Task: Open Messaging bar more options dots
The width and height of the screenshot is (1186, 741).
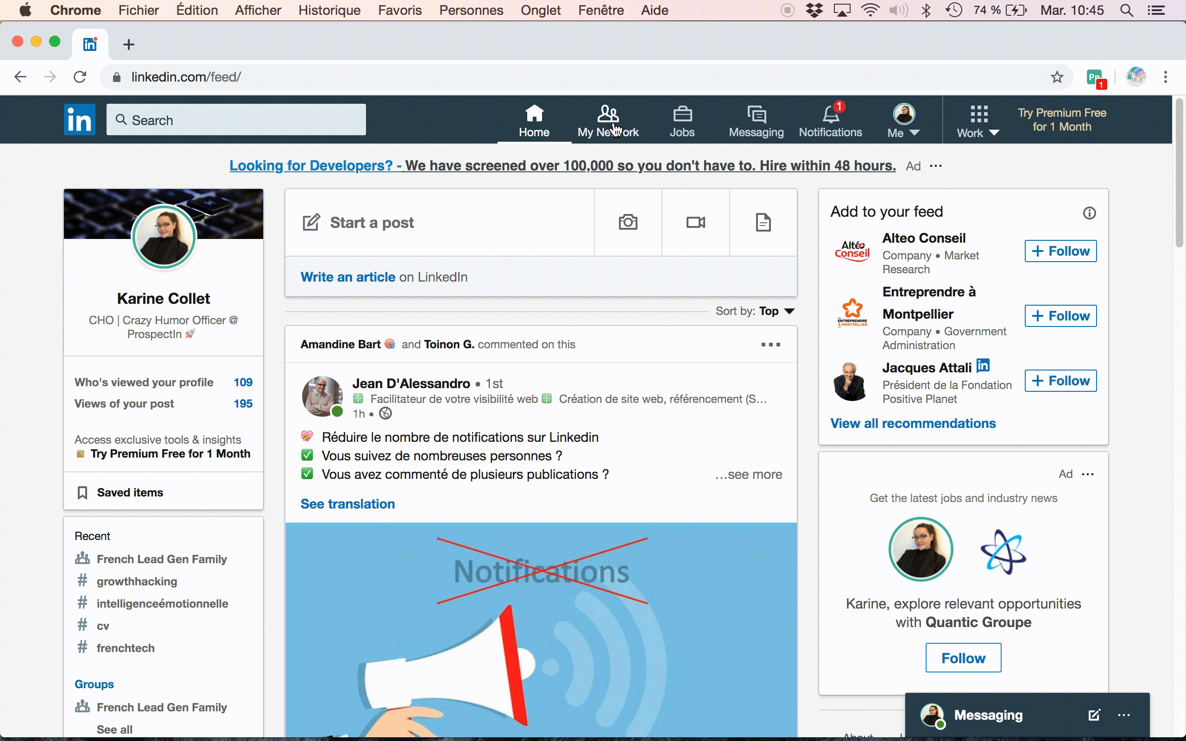Action: tap(1124, 715)
